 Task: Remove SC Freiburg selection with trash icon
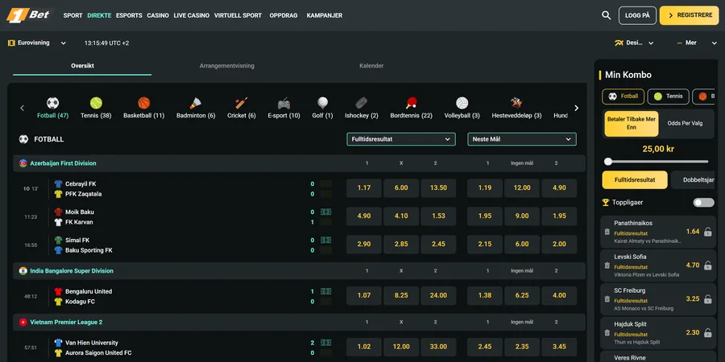607,299
